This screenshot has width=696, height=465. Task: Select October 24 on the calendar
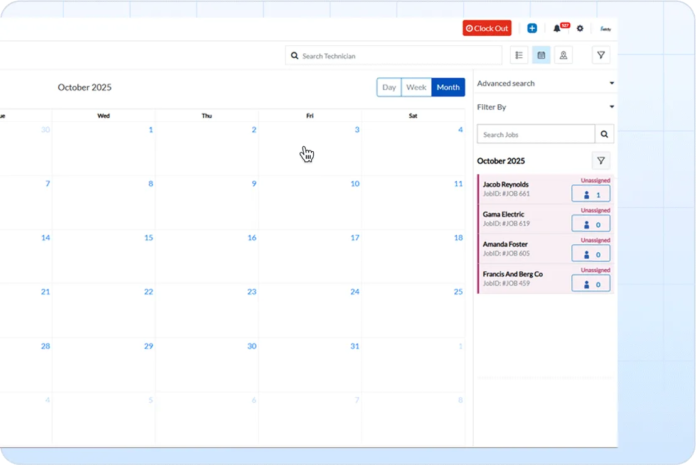tap(355, 292)
